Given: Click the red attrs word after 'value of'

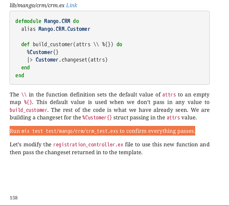Looking at the screenshot, I should 169,95.
